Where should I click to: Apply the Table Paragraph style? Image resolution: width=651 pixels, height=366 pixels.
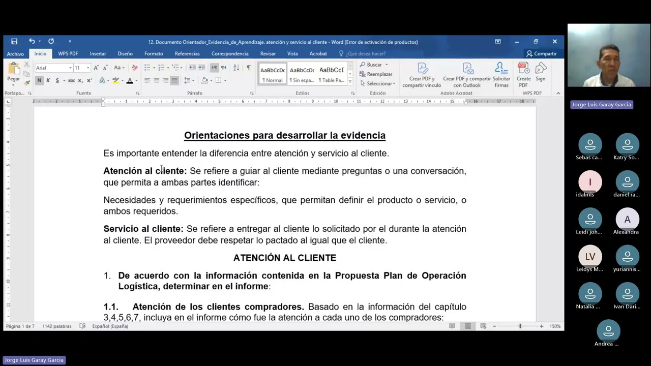point(332,75)
